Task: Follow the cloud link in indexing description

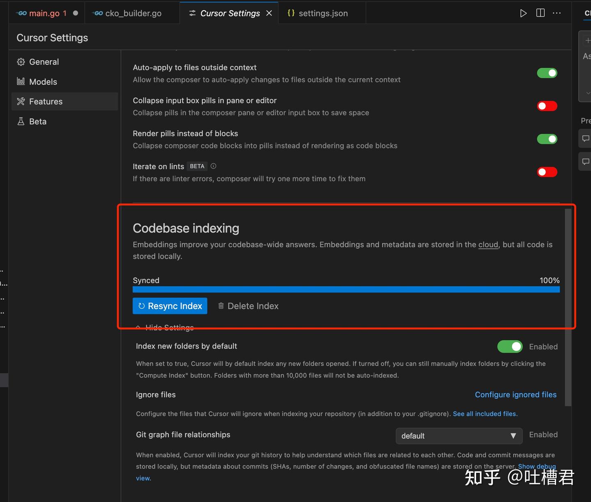Action: coord(488,245)
